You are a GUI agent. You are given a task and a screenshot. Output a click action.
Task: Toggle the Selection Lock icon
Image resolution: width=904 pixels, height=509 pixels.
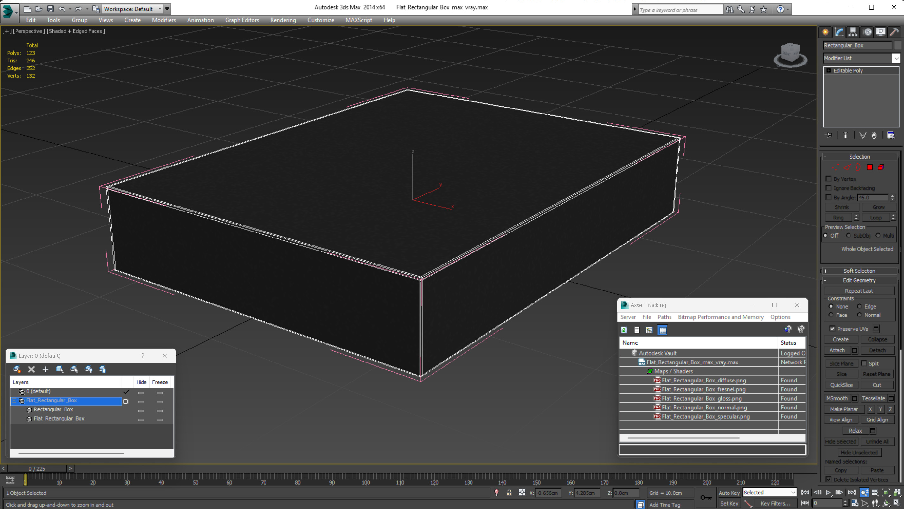tap(509, 493)
